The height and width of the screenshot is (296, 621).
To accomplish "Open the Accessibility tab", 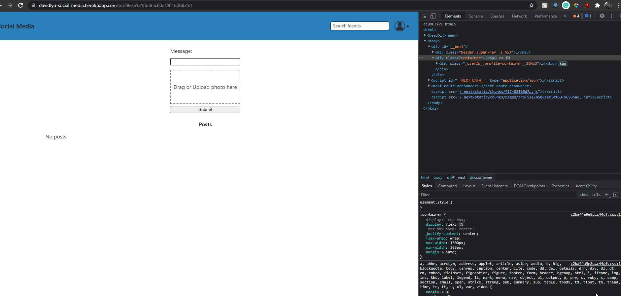I will tap(586, 186).
